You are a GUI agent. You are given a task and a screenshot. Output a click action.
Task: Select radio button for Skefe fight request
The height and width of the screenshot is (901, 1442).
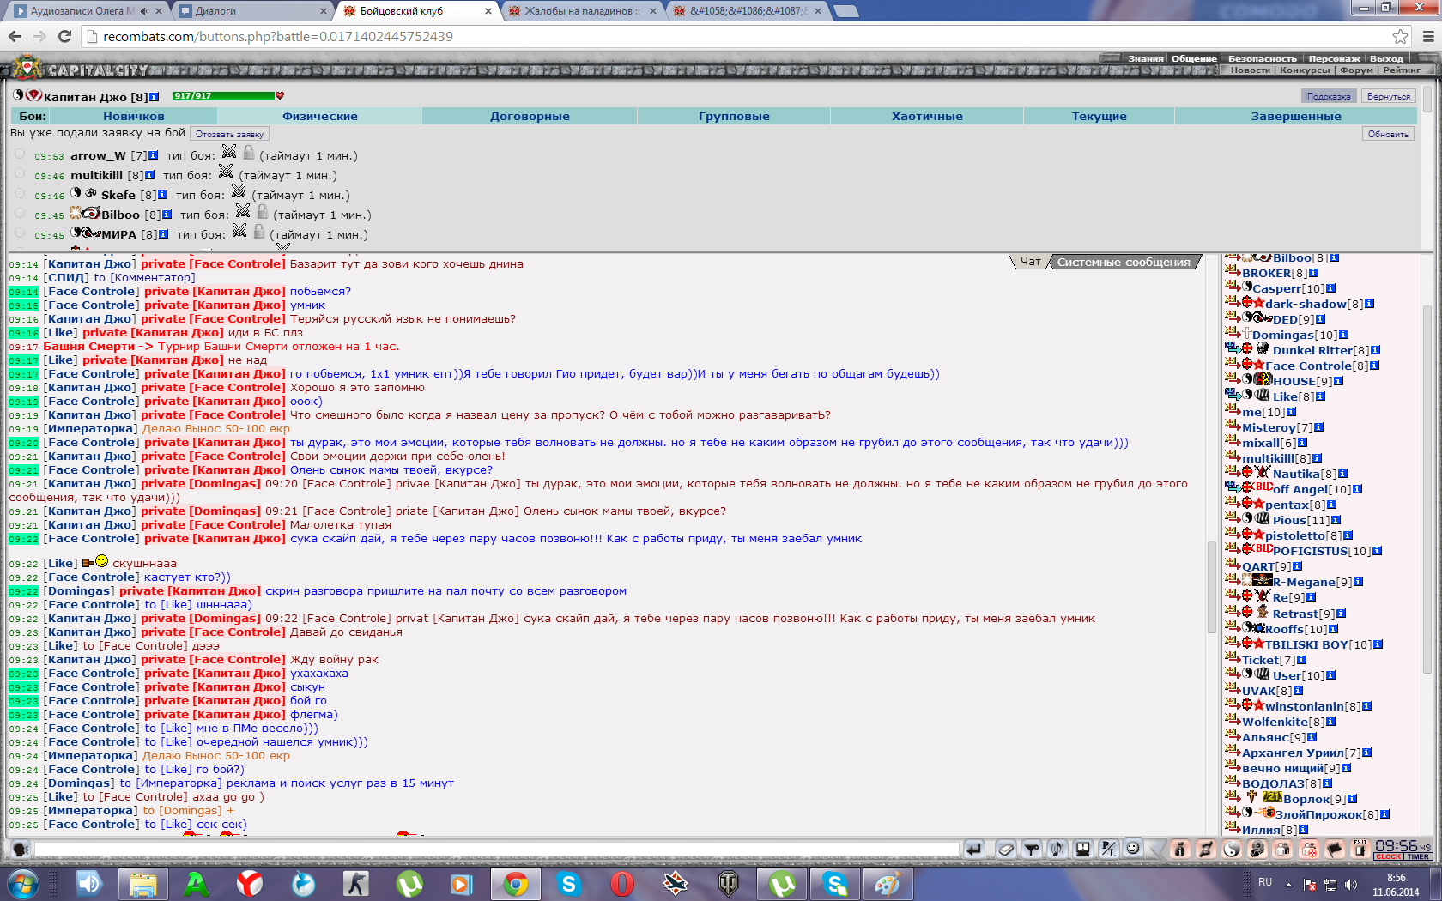click(20, 194)
